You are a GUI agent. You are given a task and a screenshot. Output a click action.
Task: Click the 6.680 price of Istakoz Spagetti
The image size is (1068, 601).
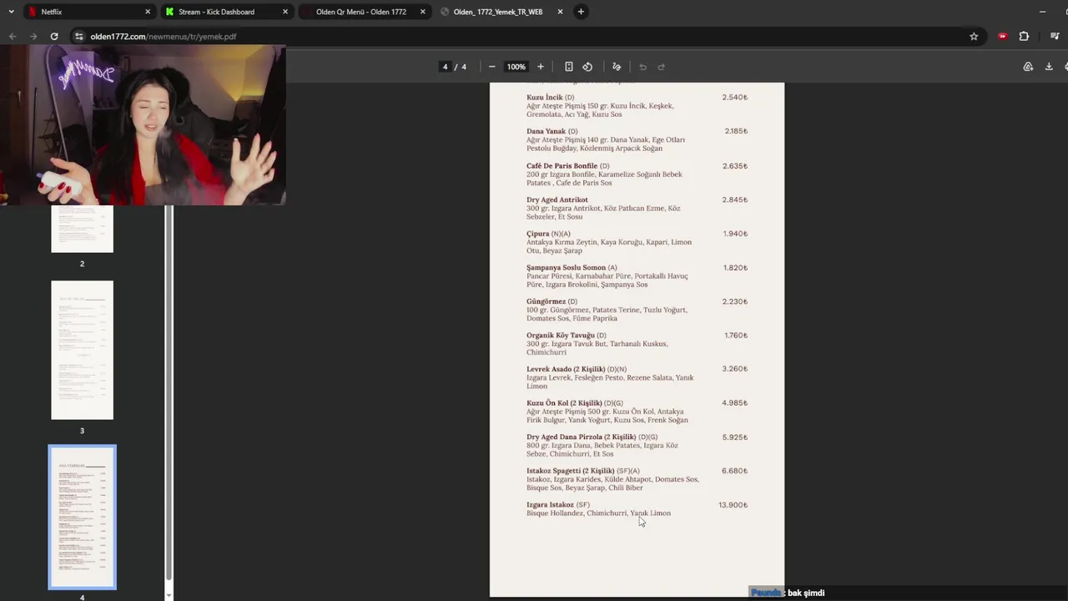coord(734,471)
